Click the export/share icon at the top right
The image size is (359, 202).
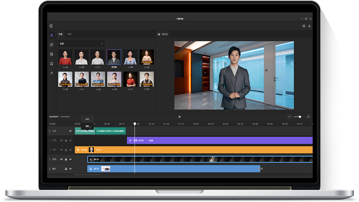(309, 26)
